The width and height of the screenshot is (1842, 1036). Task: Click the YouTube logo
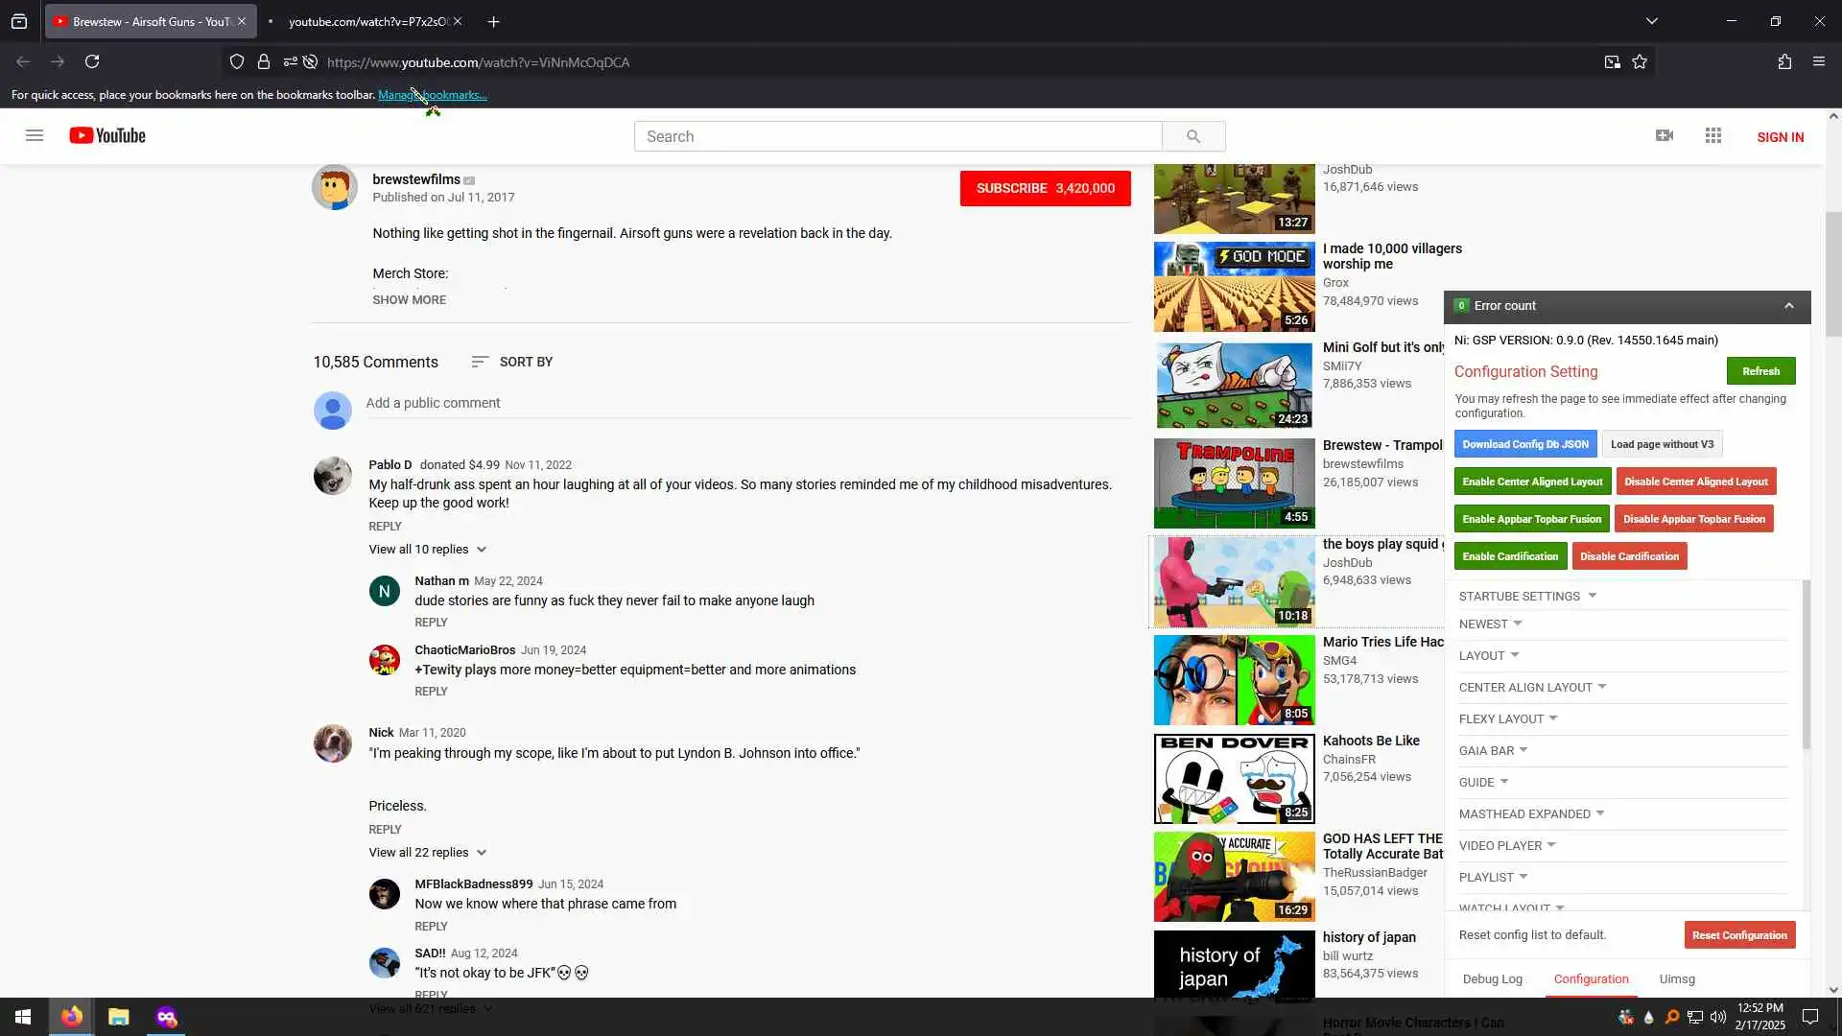(x=107, y=136)
